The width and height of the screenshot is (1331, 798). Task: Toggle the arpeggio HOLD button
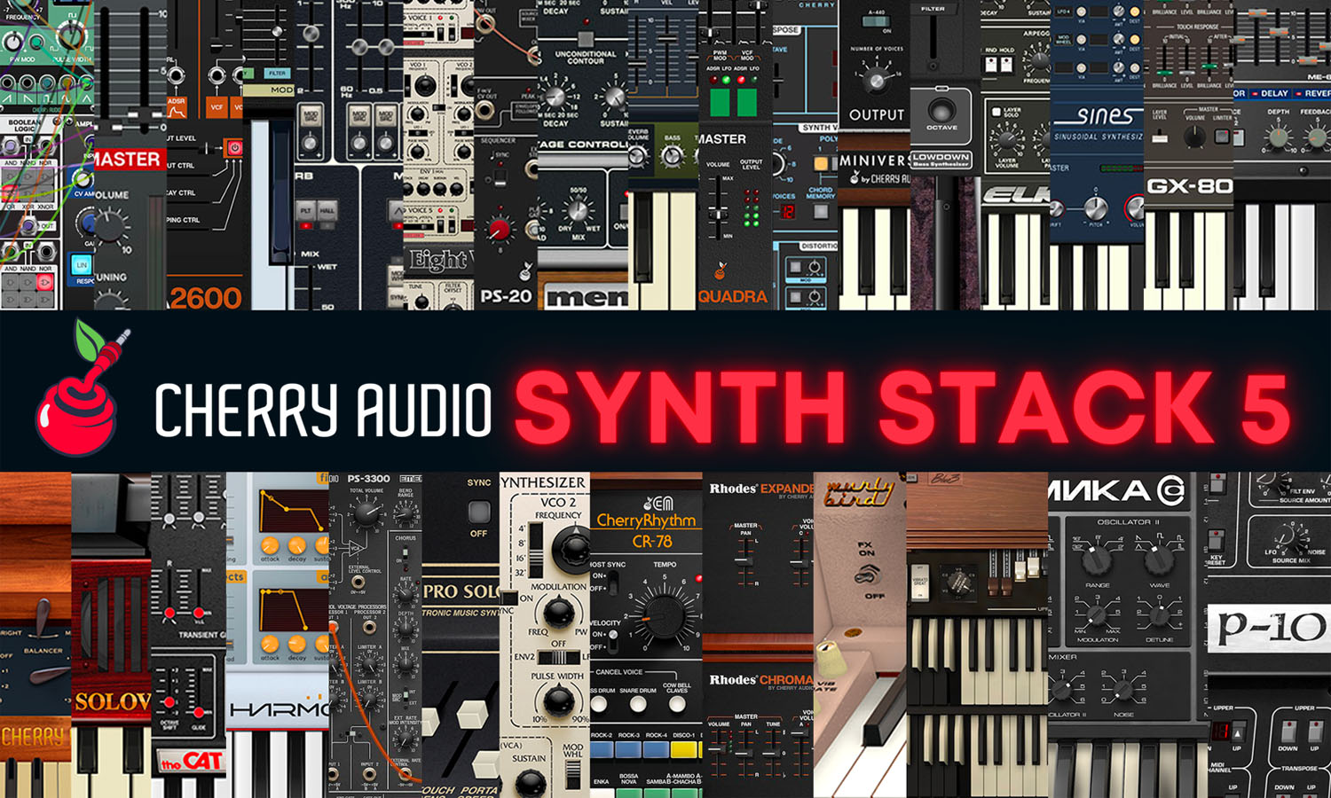(x=1007, y=65)
